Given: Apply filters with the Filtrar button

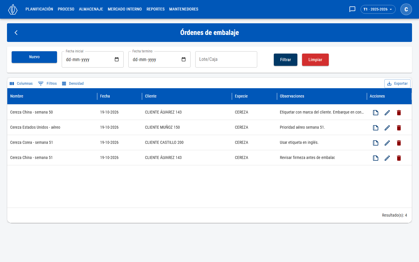Looking at the screenshot, I should click(285, 60).
